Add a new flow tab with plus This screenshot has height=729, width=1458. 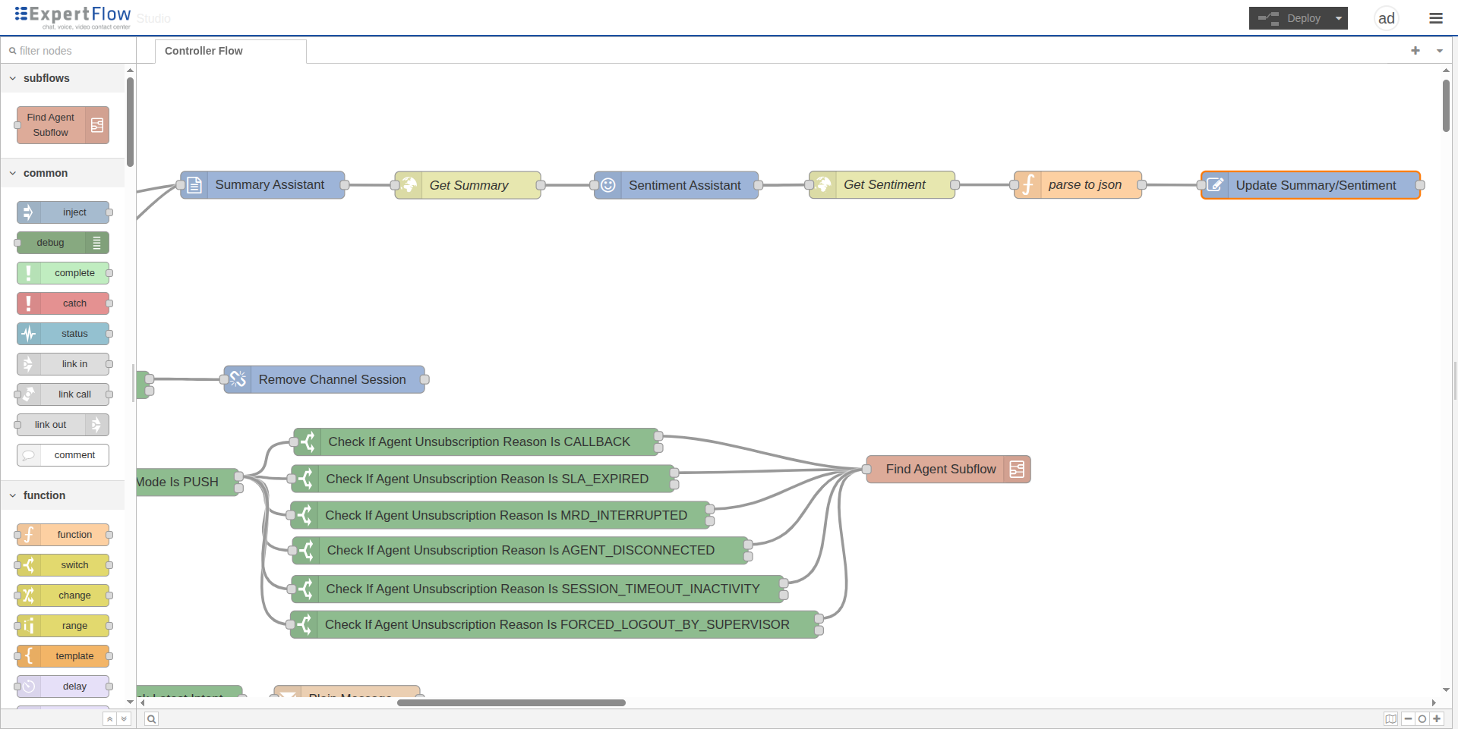point(1415,51)
